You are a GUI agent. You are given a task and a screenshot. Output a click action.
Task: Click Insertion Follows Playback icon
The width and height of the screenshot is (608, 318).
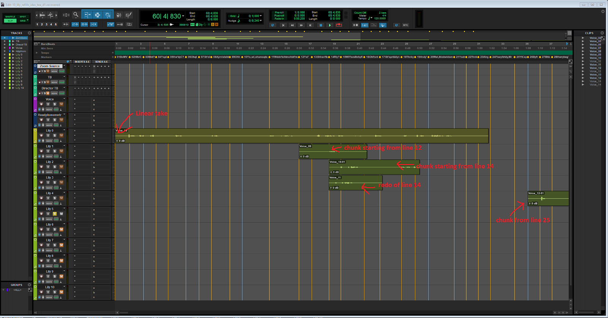coord(93,24)
